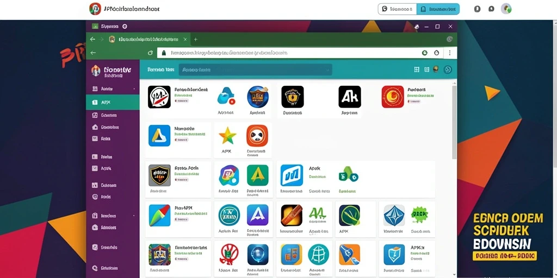This screenshot has width=557, height=278.
Task: Open the black "Ak" app icon
Action: pyautogui.click(x=350, y=97)
